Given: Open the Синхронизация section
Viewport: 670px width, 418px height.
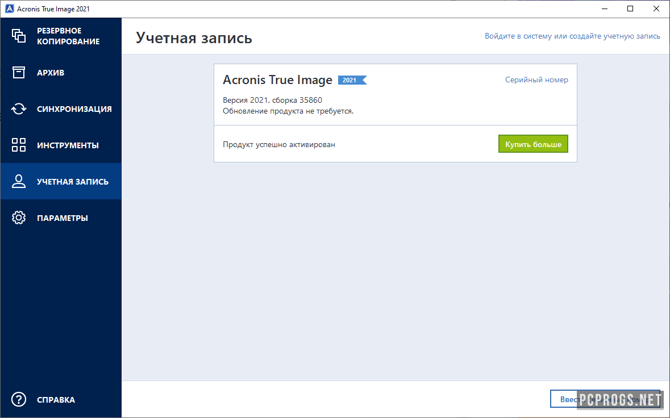Looking at the screenshot, I should [61, 109].
